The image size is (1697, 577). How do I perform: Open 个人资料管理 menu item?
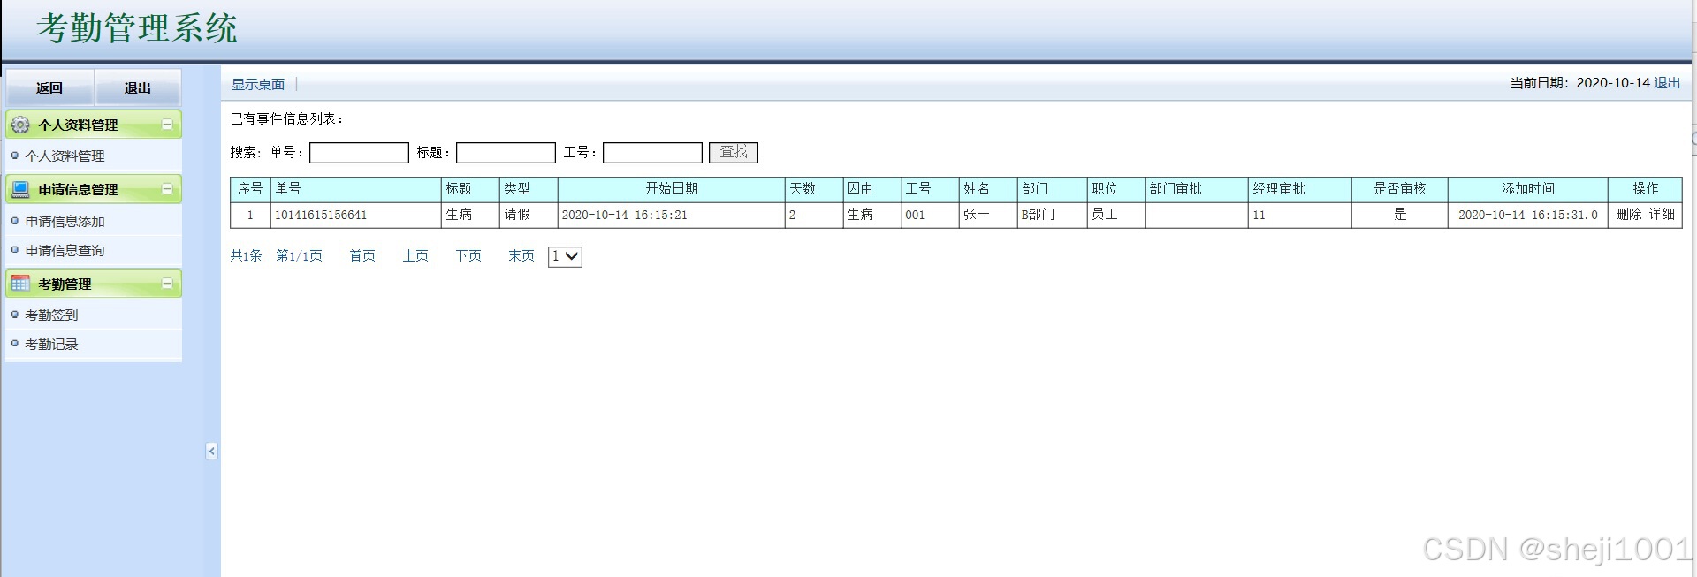pyautogui.click(x=65, y=156)
